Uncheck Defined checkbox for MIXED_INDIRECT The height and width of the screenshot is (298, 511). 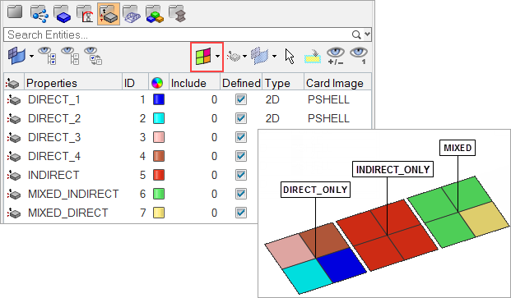point(241,194)
